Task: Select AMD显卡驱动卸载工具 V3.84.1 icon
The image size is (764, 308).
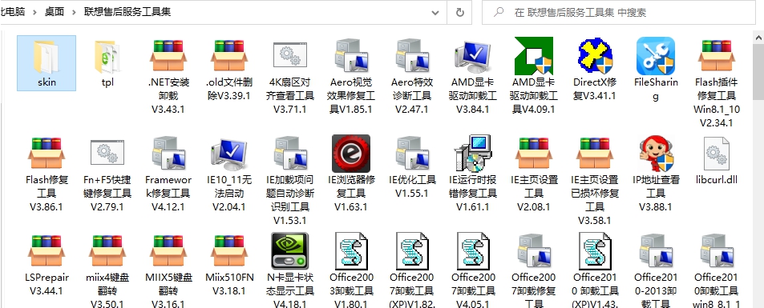Action: point(473,57)
